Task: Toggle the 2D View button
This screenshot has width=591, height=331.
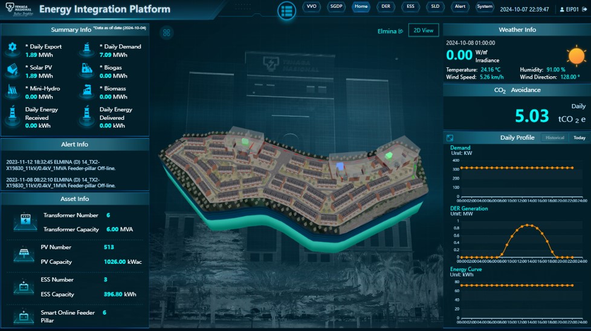Action: coord(423,30)
